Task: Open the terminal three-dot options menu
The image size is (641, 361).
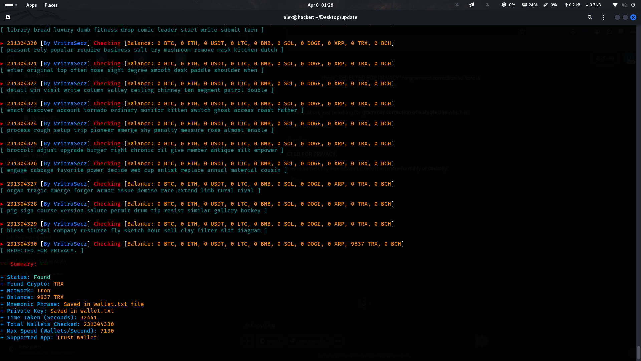Action: pos(603,17)
